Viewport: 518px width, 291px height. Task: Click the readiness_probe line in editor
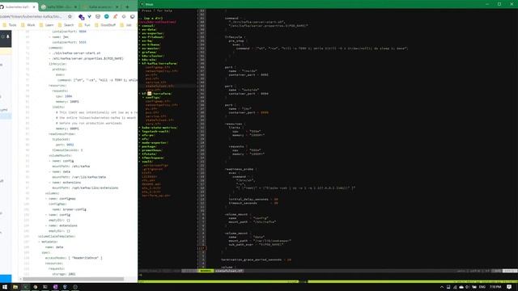coord(240,169)
